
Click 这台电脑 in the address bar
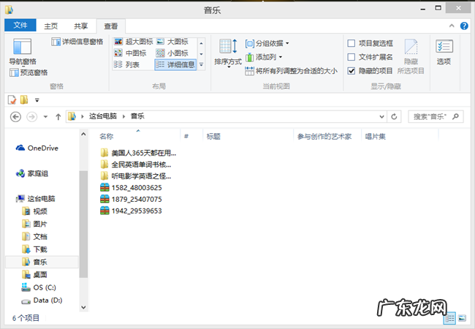[x=103, y=116]
